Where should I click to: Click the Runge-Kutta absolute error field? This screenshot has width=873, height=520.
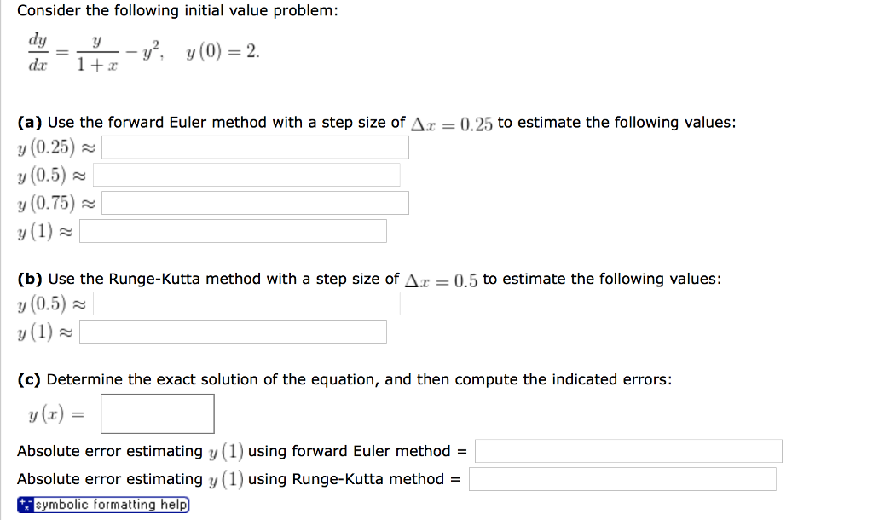pos(622,478)
